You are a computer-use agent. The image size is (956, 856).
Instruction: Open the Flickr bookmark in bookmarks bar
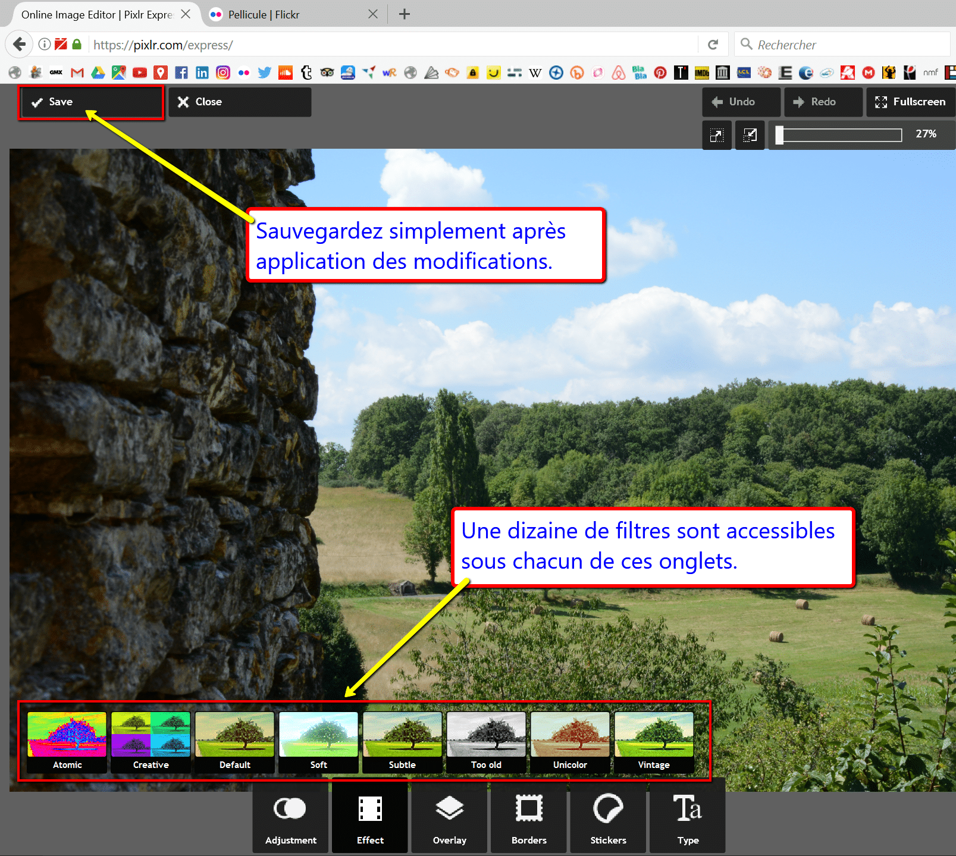244,73
